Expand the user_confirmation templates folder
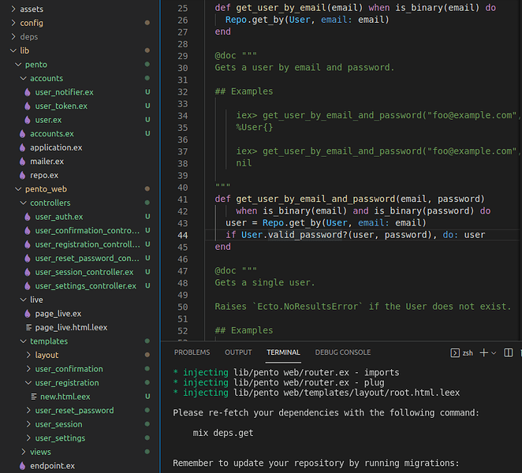 point(28,369)
